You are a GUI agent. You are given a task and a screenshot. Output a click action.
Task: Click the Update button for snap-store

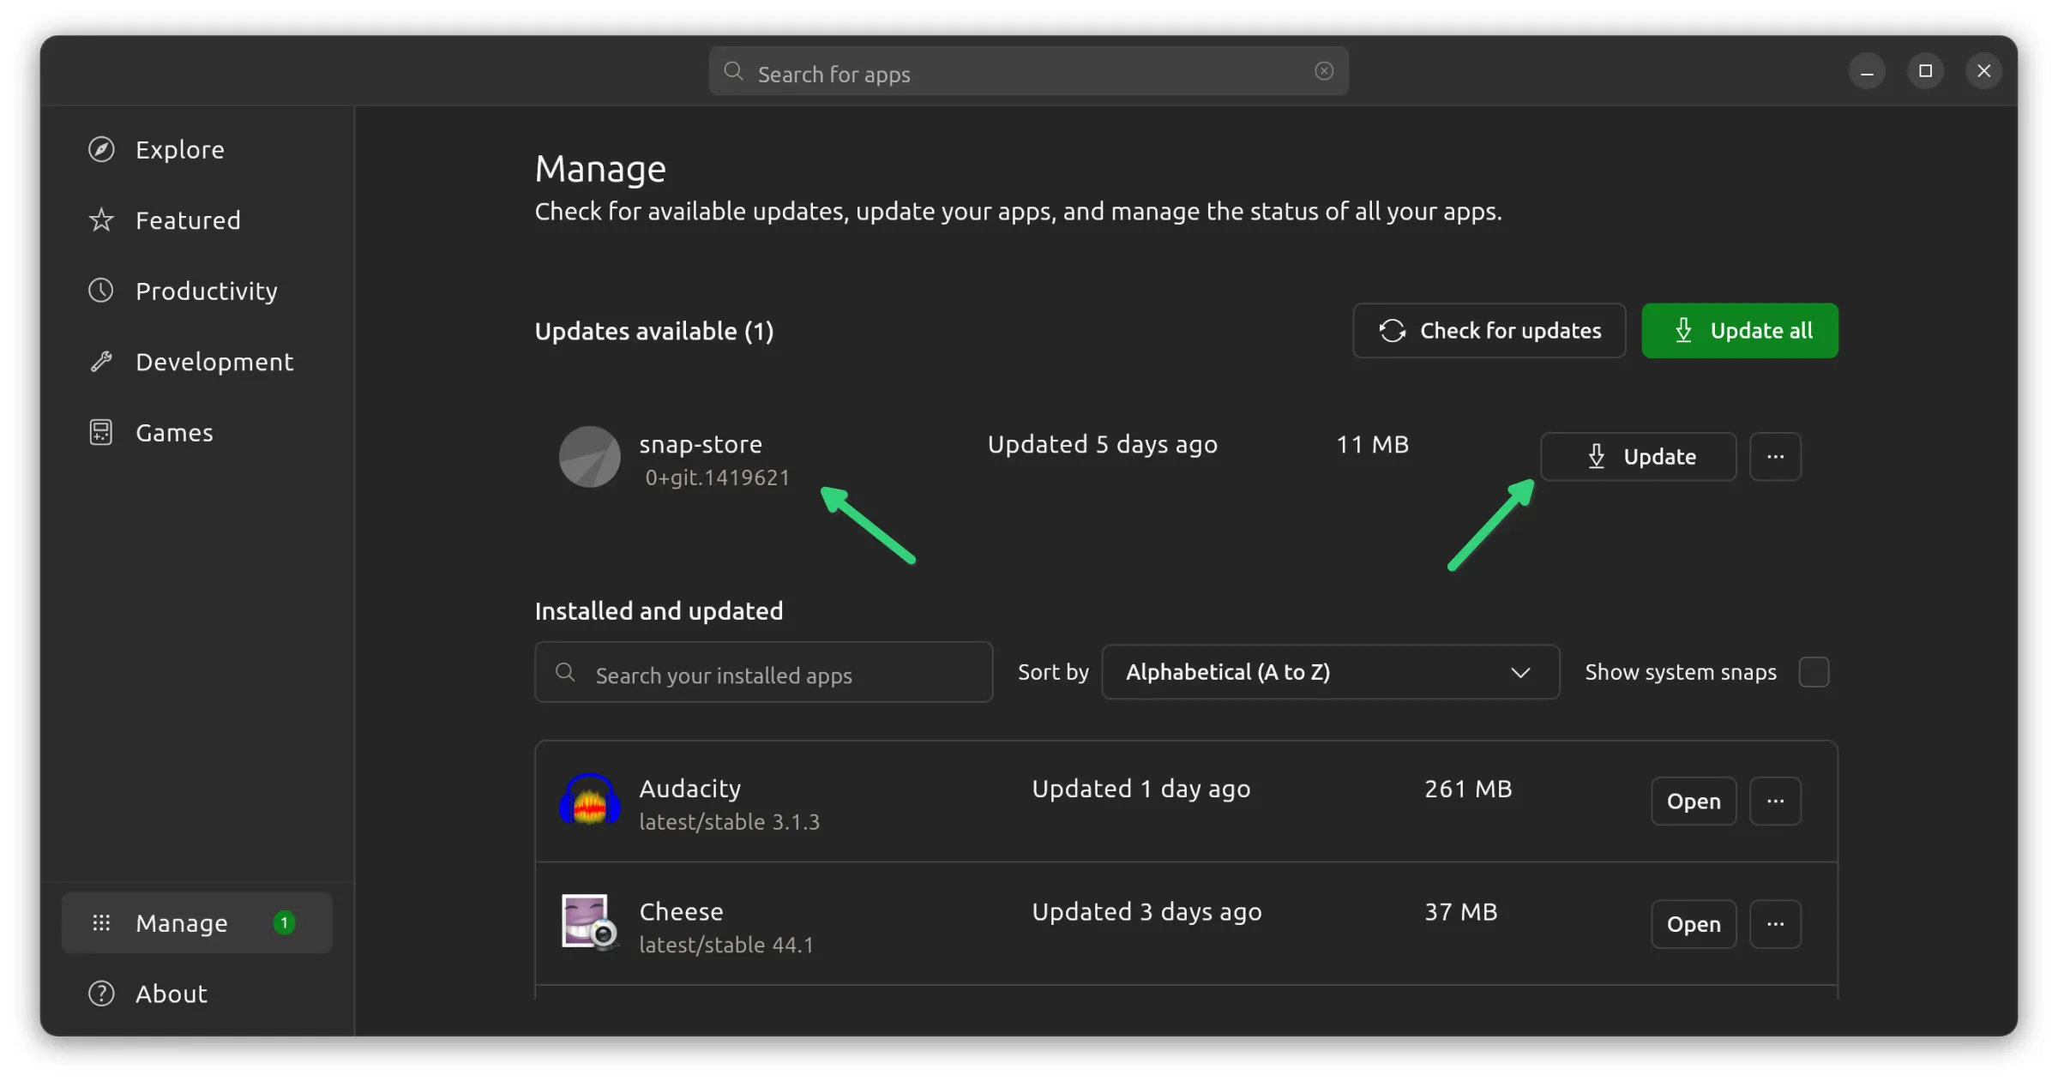(x=1638, y=457)
